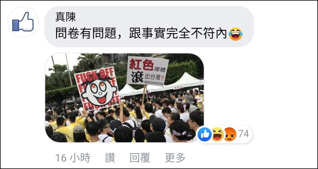This screenshot has width=318, height=169.
Task: Click the commenter name 真陳
Action: pyautogui.click(x=65, y=17)
